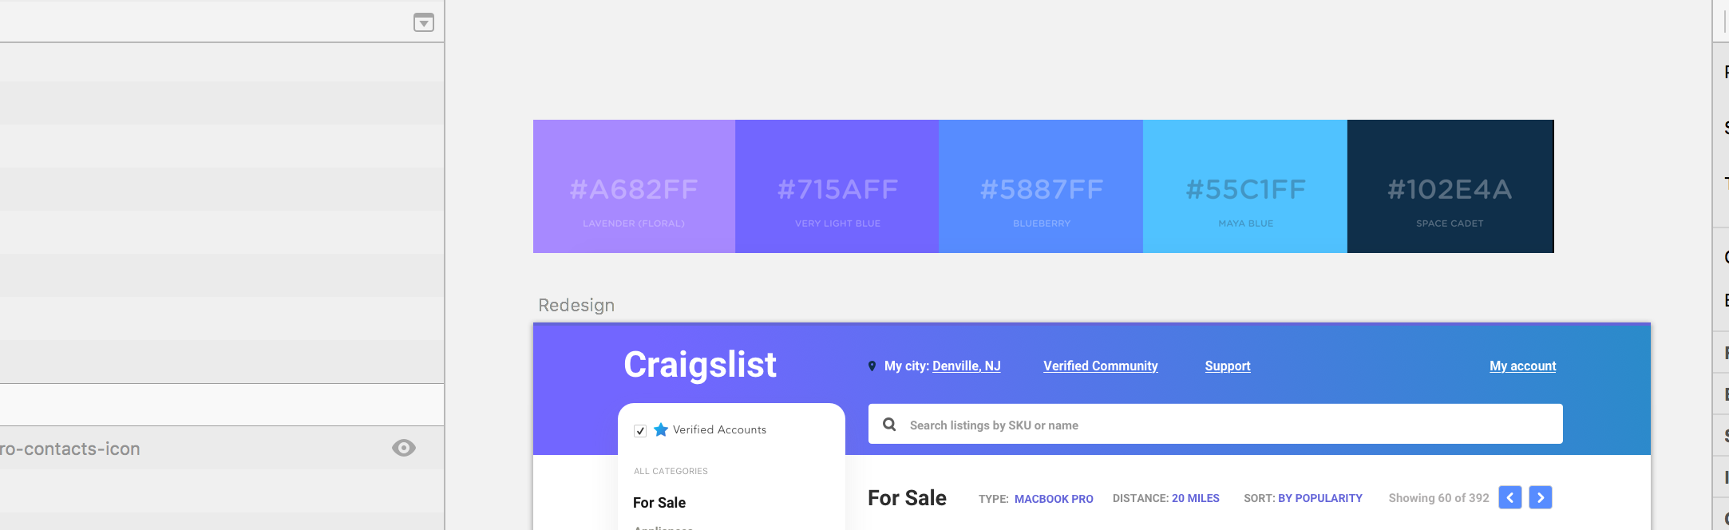1729x530 pixels.
Task: Open the Verified Community link
Action: coord(1100,366)
